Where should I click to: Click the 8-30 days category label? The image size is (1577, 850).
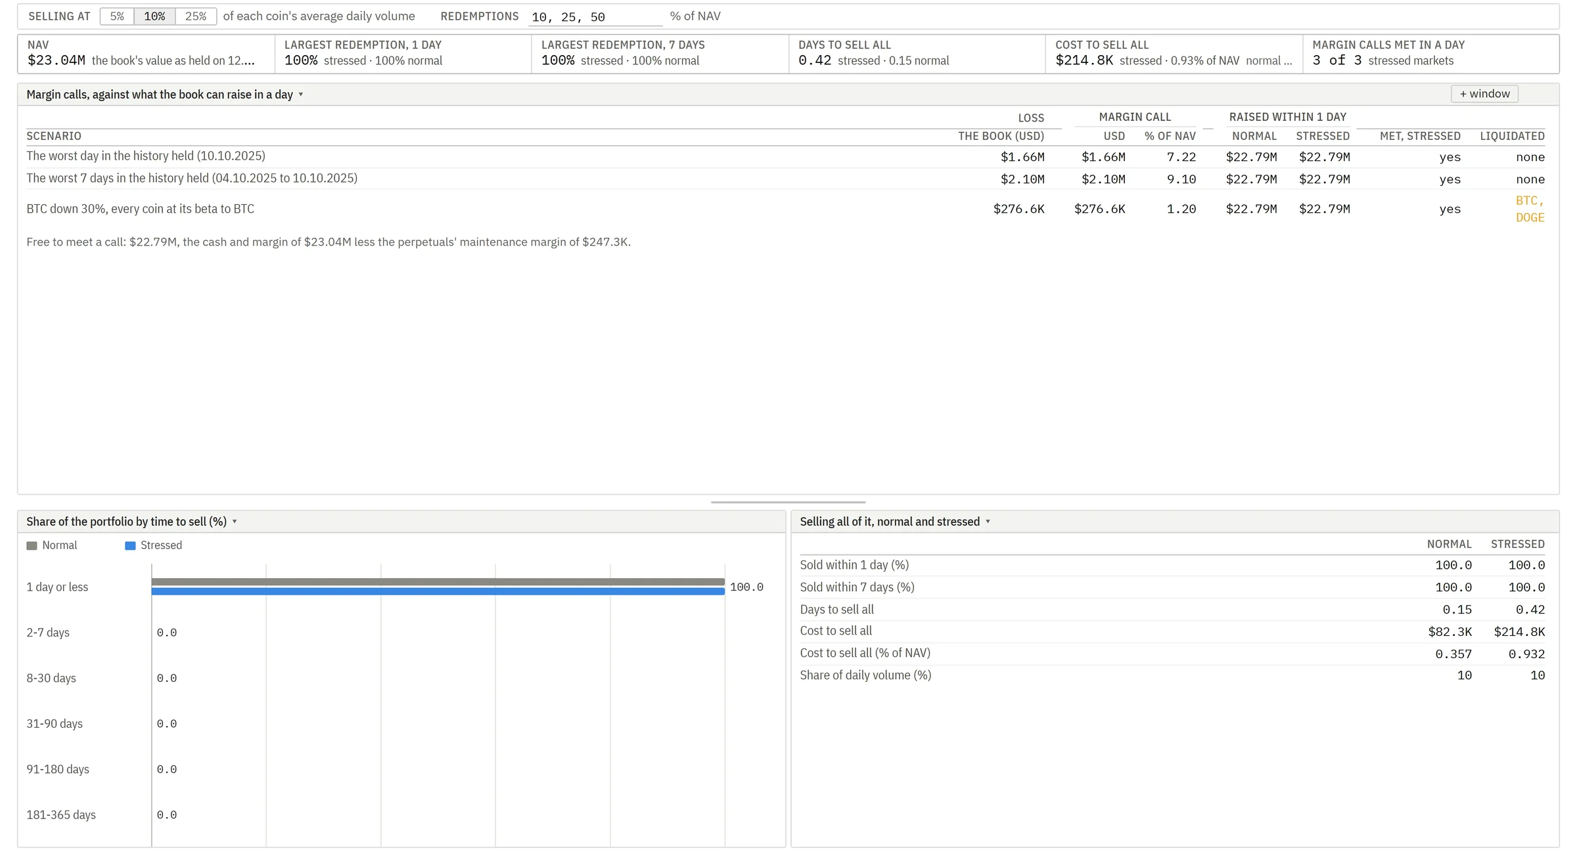click(51, 678)
